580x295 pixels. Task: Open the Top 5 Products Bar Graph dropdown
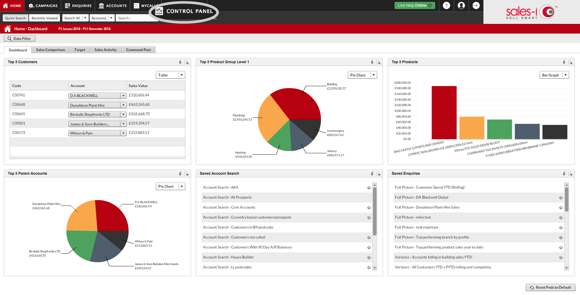[554, 75]
